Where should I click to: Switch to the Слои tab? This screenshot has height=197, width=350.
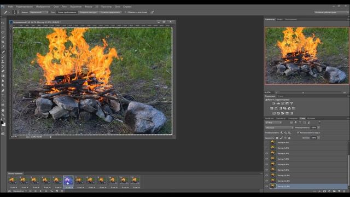pos(302,118)
